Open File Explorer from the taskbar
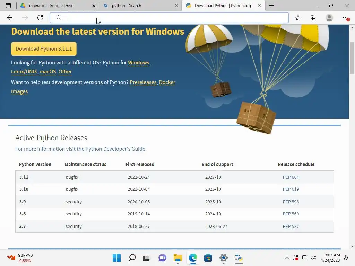The height and width of the screenshot is (266, 355). pyautogui.click(x=178, y=258)
